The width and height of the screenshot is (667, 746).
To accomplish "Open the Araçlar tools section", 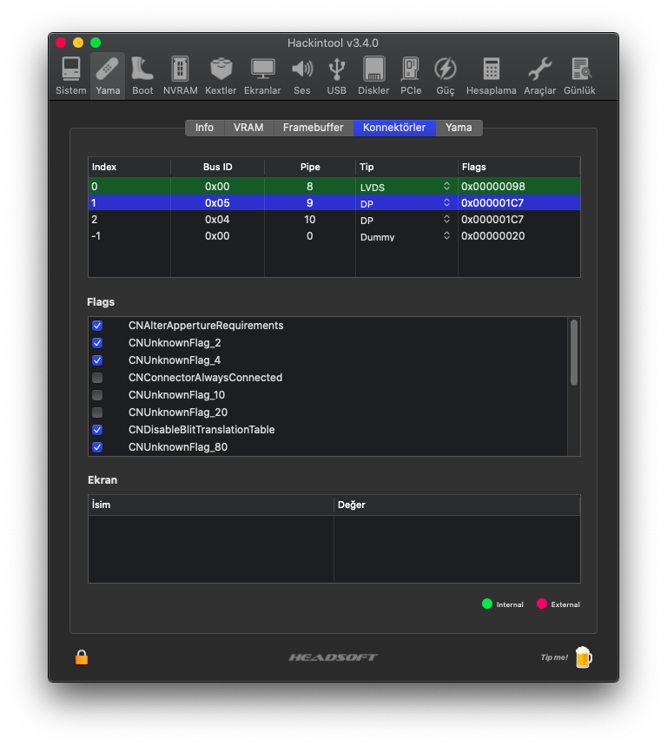I will pos(539,76).
